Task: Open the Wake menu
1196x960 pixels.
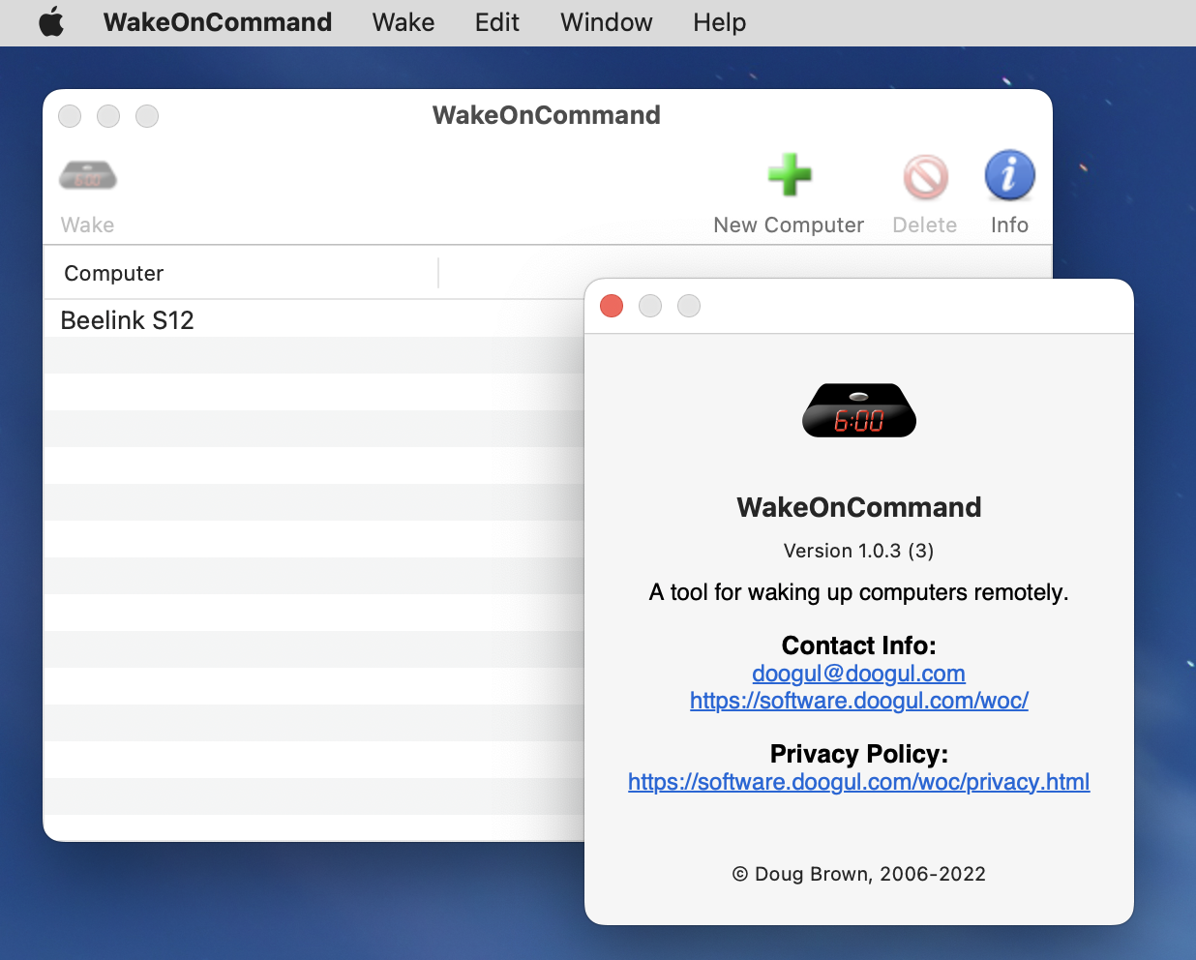Action: coord(404,22)
